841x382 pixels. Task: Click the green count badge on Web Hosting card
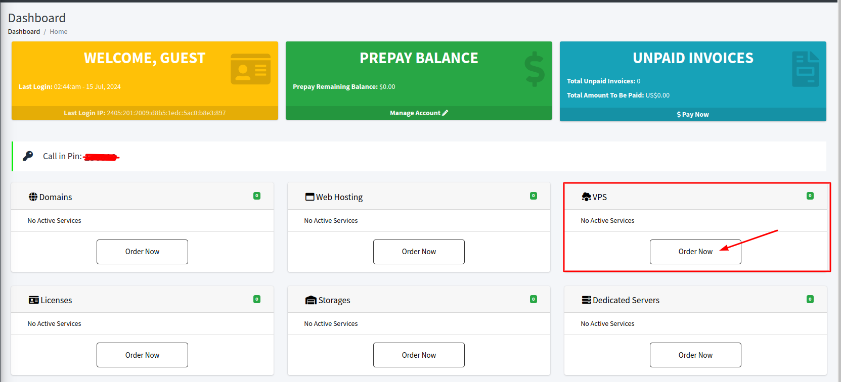[x=534, y=196]
